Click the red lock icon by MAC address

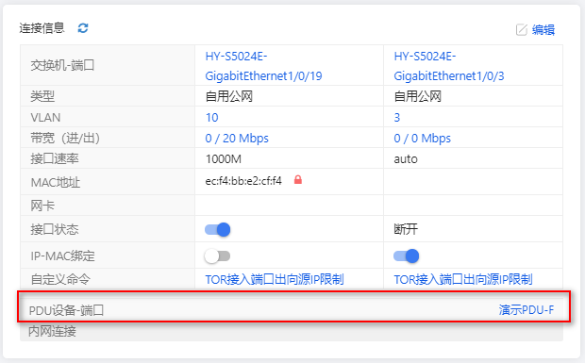[x=298, y=180]
